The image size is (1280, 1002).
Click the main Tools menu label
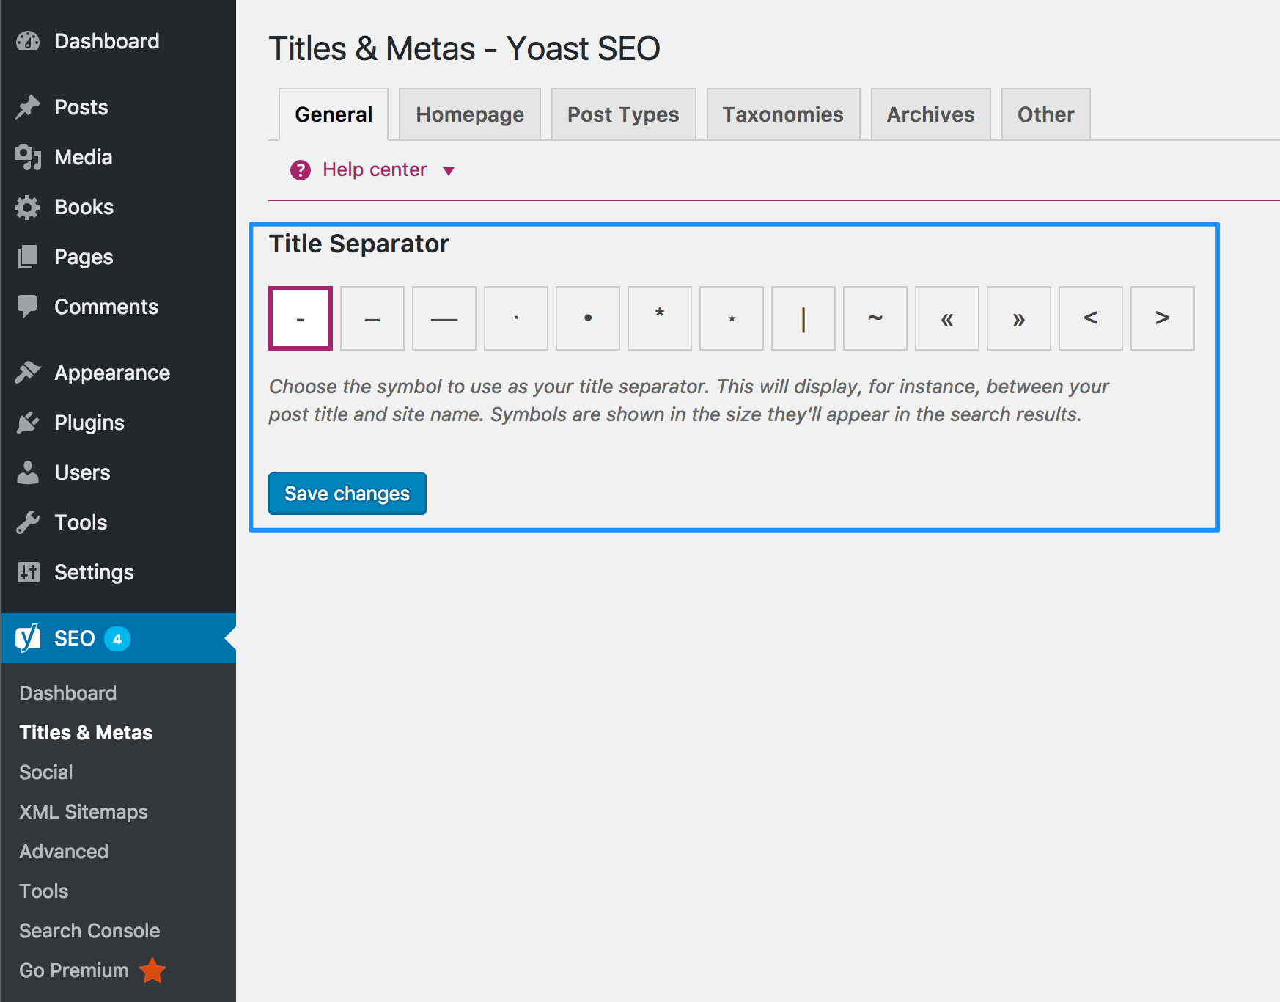81,522
